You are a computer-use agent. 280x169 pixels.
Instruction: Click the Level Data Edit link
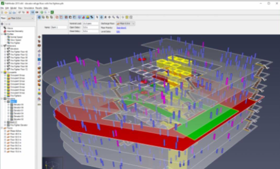(x=118, y=31)
